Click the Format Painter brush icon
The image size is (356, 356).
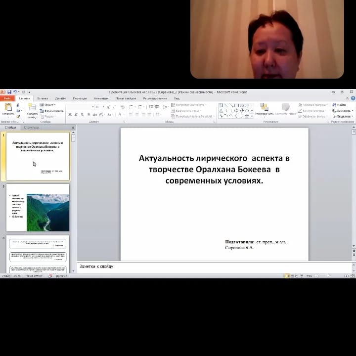pyautogui.click(x=18, y=116)
